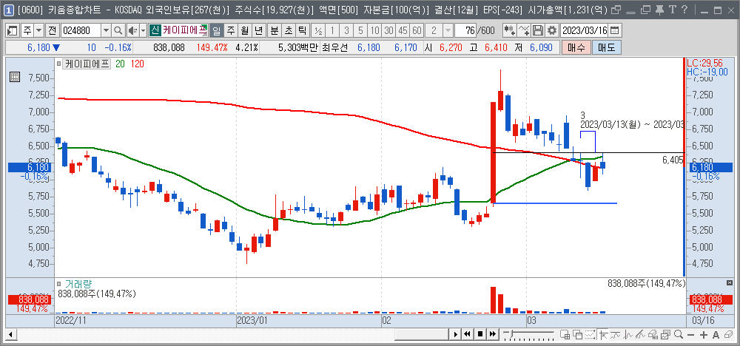740x346 pixels.
Task: Select the 초 second period toggle
Action: 289,30
